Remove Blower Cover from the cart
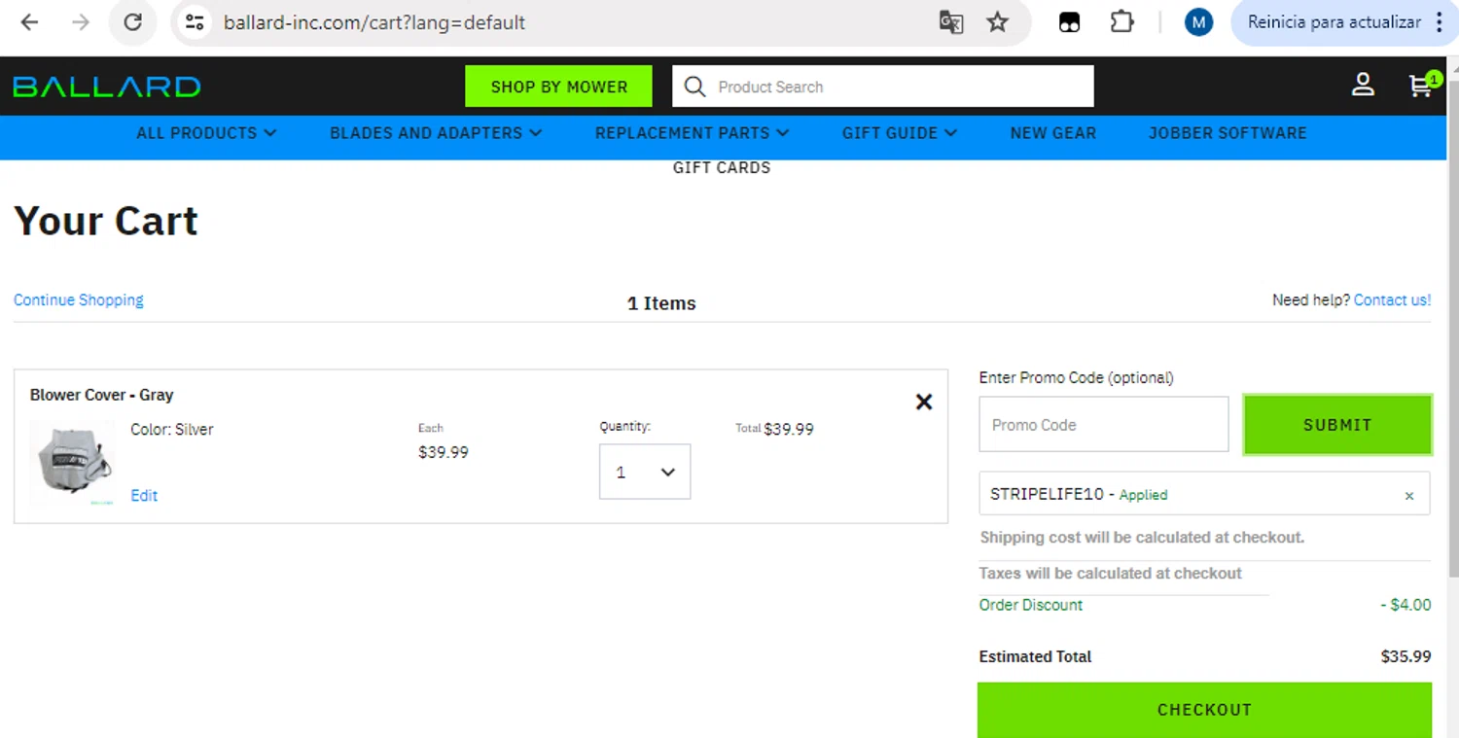 tap(924, 402)
